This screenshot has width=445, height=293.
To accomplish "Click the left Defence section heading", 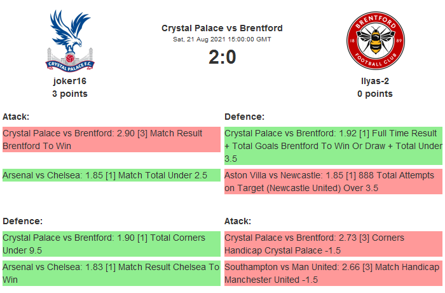I will coord(22,221).
